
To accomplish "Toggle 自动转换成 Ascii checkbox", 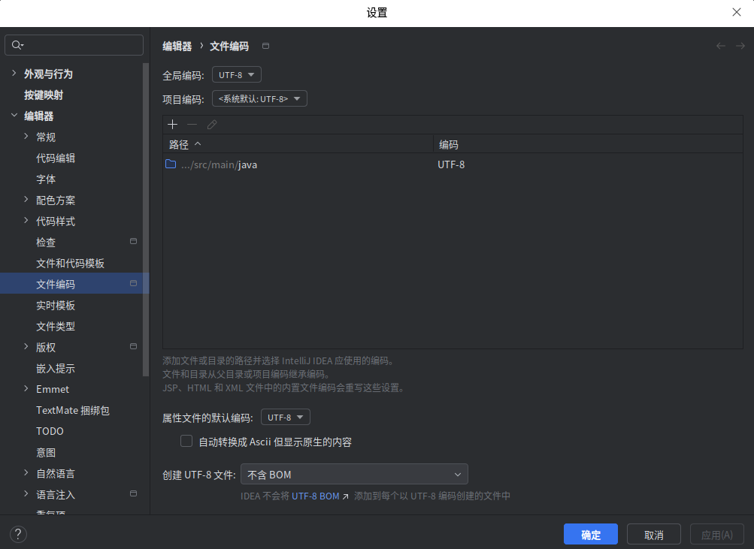I will click(x=186, y=441).
